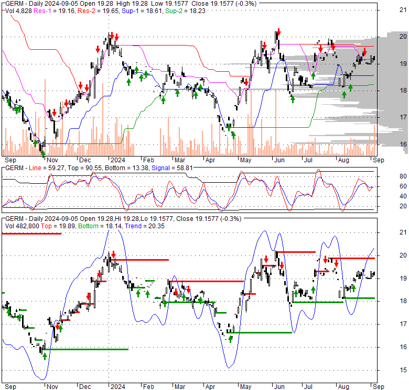Click 'Low 19.1577' in top chart header

click(x=169, y=4)
